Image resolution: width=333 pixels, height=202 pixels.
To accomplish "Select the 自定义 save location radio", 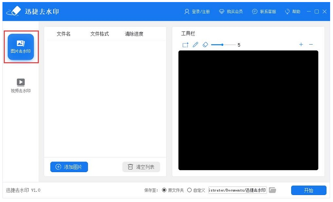I will click(189, 190).
